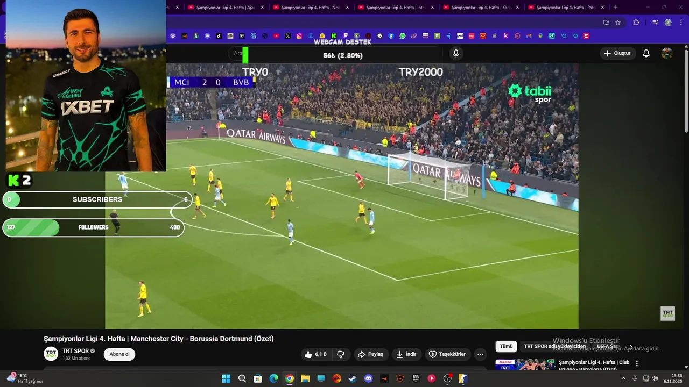Like the video with thumbs up
The width and height of the screenshot is (689, 387).
pos(316,354)
